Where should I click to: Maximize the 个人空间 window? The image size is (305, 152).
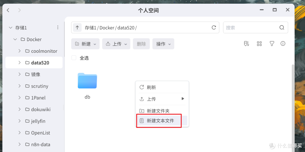click(275, 10)
